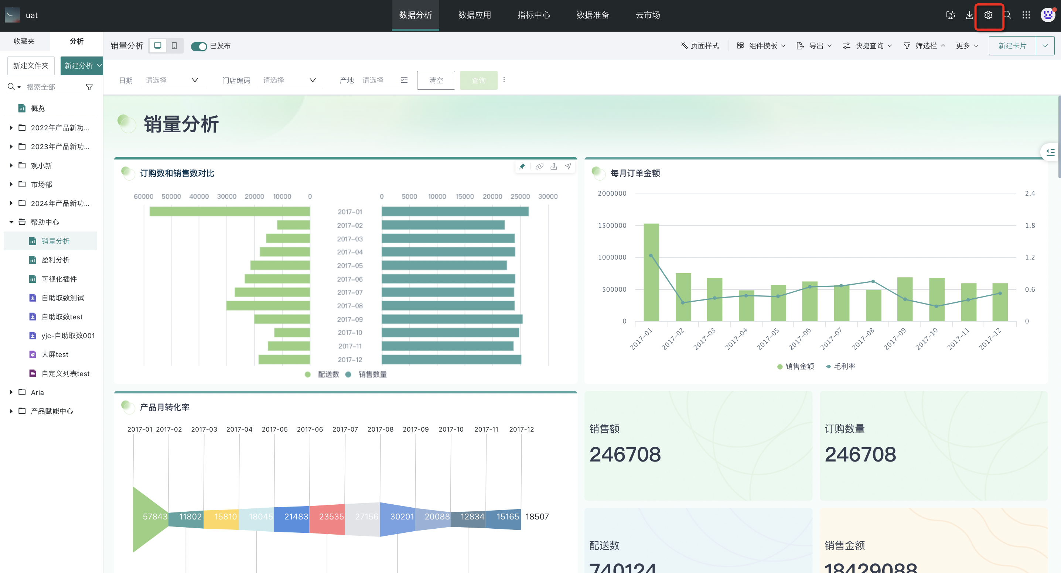Pin the 订购数和销售数对比 card
Viewport: 1061px width, 573px height.
pyautogui.click(x=522, y=167)
